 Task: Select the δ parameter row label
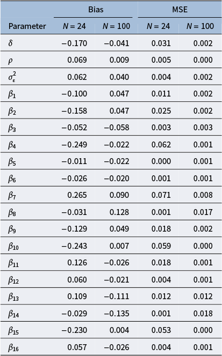[10, 43]
